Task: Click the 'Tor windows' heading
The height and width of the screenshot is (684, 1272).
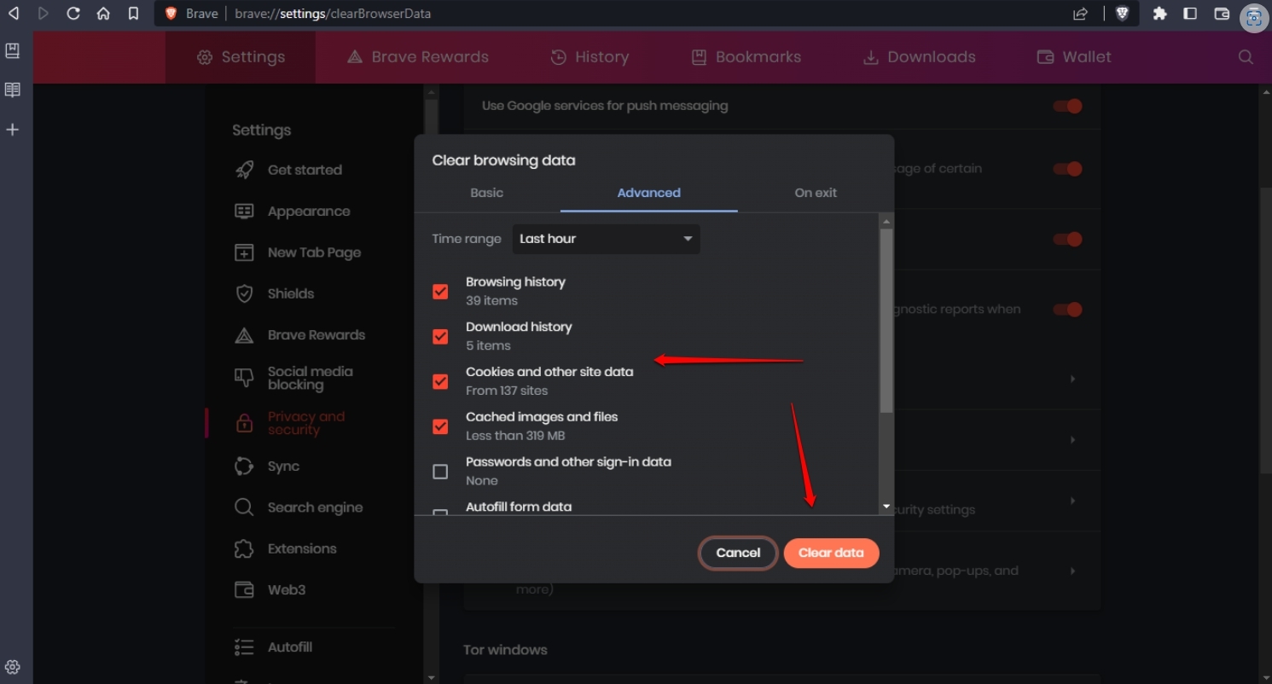Action: 505,650
